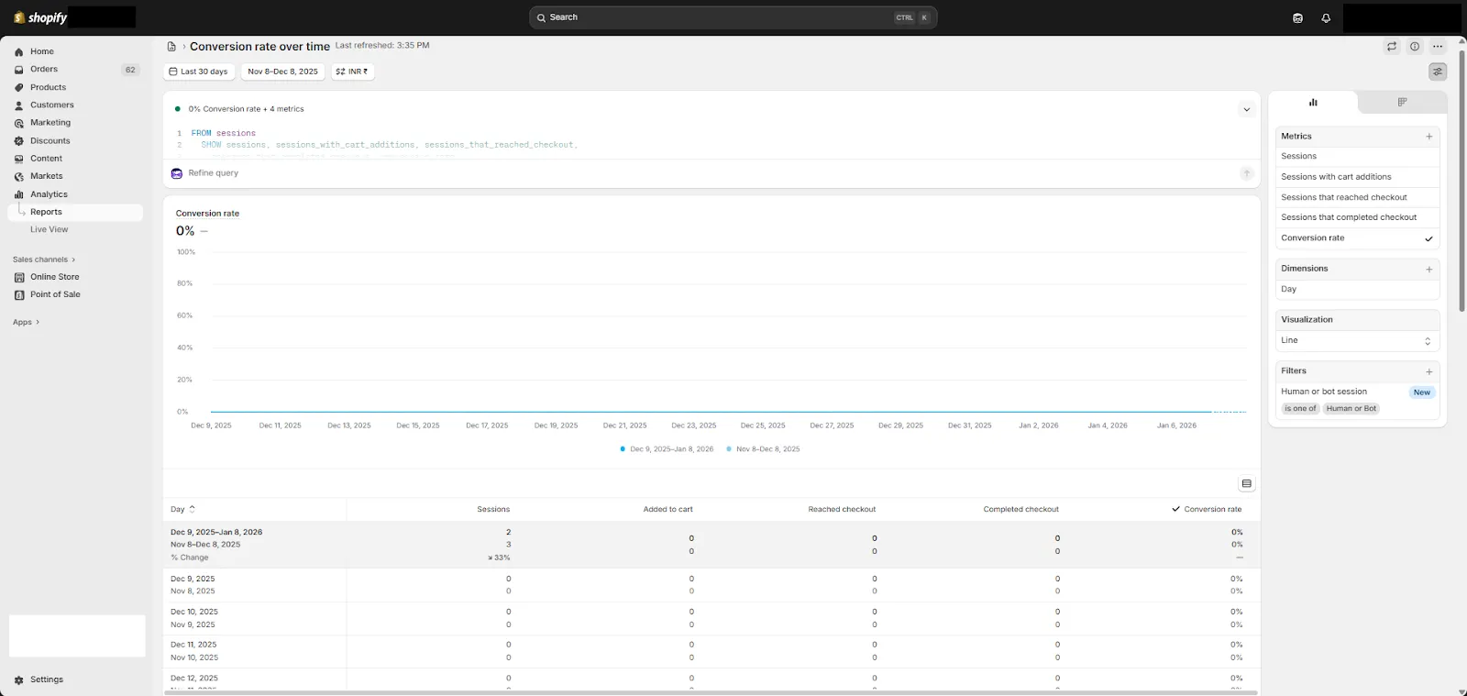This screenshot has height=696, width=1467.
Task: Click the Added to cart column header
Action: (667, 509)
